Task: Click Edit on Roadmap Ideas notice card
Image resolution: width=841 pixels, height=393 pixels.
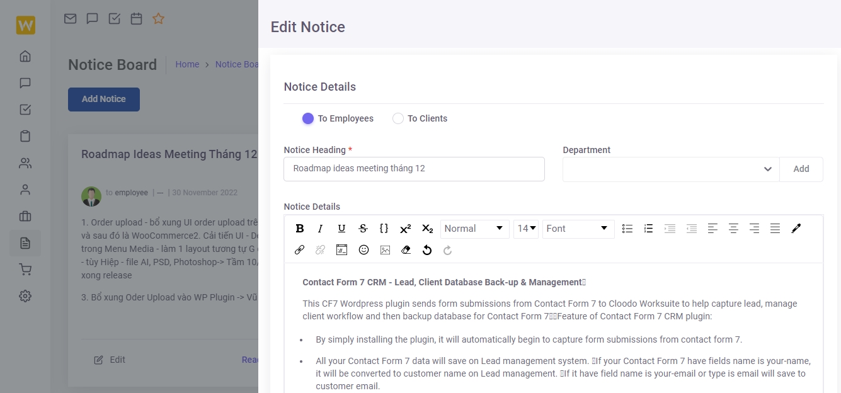Action: click(110, 360)
